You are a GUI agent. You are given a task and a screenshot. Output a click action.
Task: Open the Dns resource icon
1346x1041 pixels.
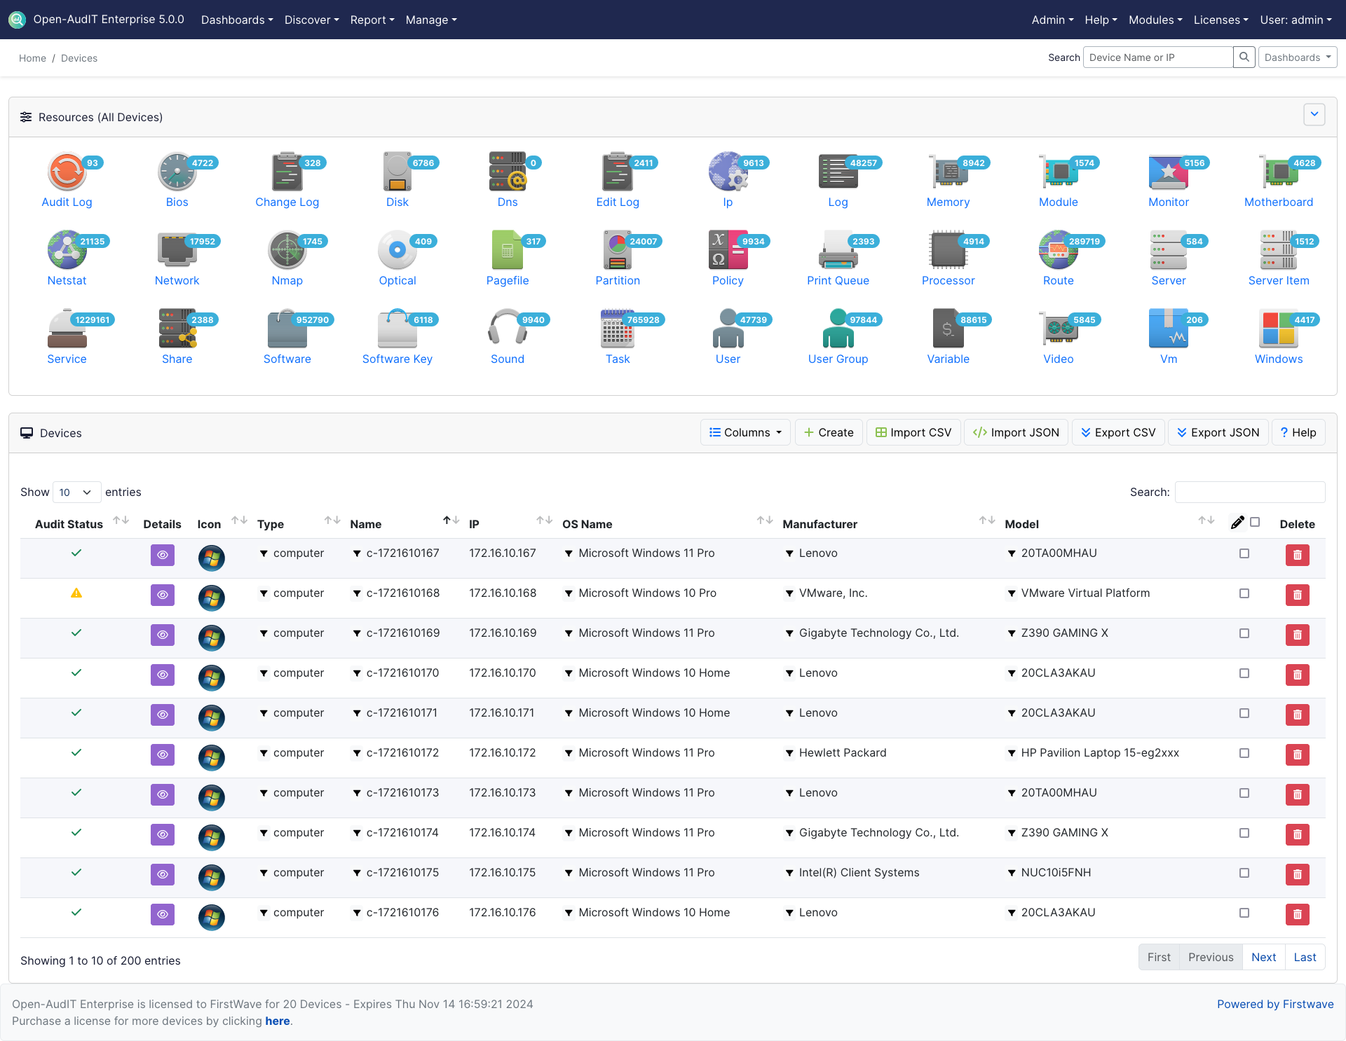tap(508, 172)
